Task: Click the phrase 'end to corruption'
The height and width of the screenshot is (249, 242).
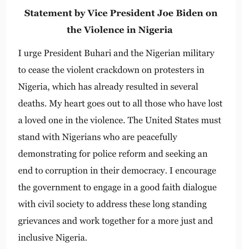Action: click(x=53, y=171)
